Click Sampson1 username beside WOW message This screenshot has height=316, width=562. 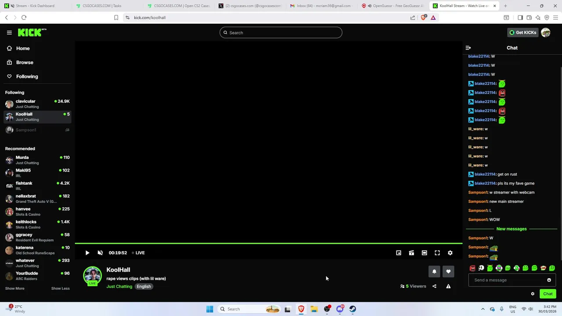click(478, 219)
